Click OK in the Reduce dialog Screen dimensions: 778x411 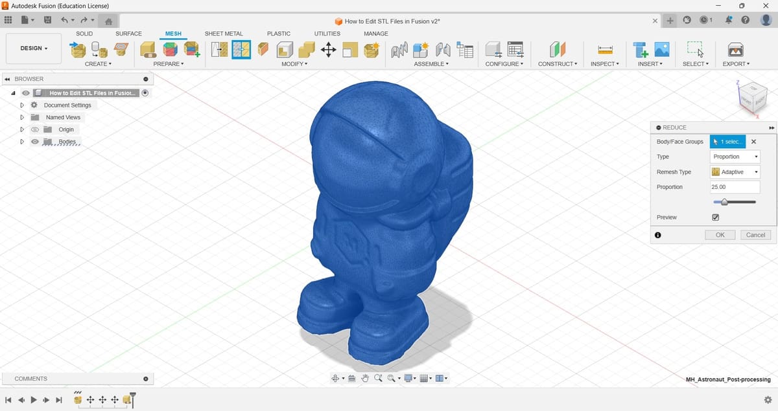point(720,235)
